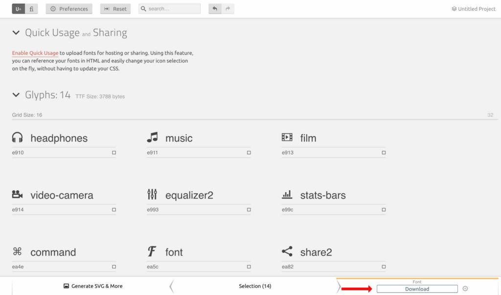Collapse the Quick Usage and Sharing section
The height and width of the screenshot is (295, 501).
(16, 32)
